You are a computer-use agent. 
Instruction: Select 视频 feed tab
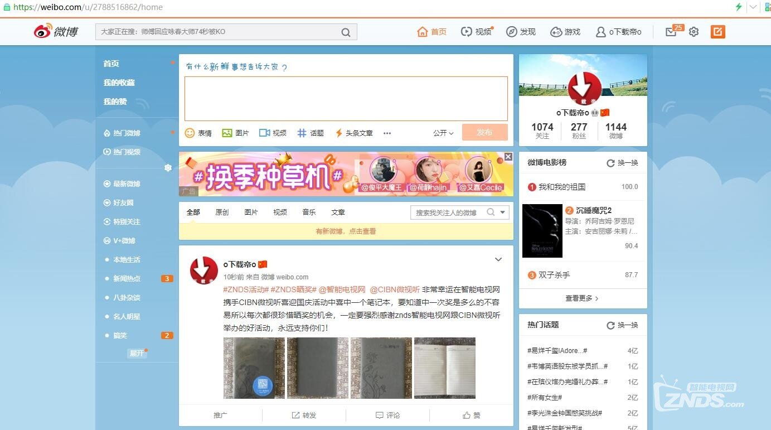coord(280,212)
